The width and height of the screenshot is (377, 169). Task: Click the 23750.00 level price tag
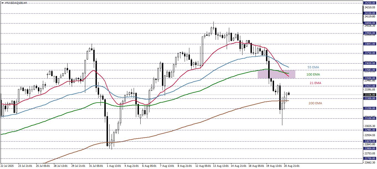(x=370, y=53)
